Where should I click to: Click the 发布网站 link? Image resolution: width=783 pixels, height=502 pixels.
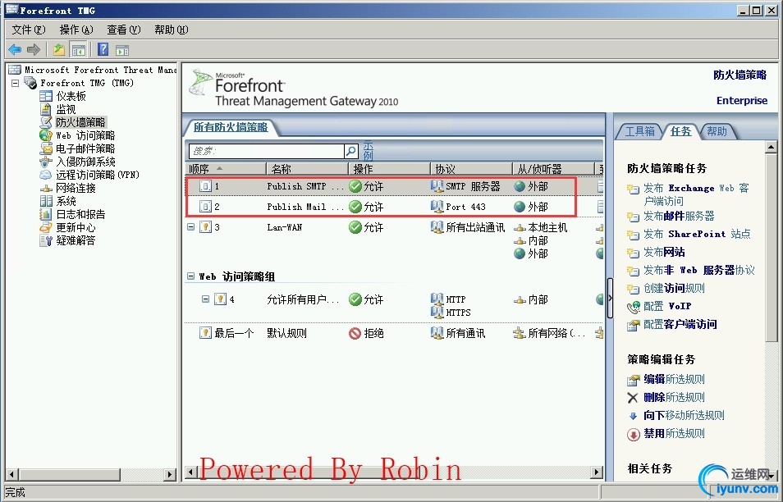coord(664,252)
